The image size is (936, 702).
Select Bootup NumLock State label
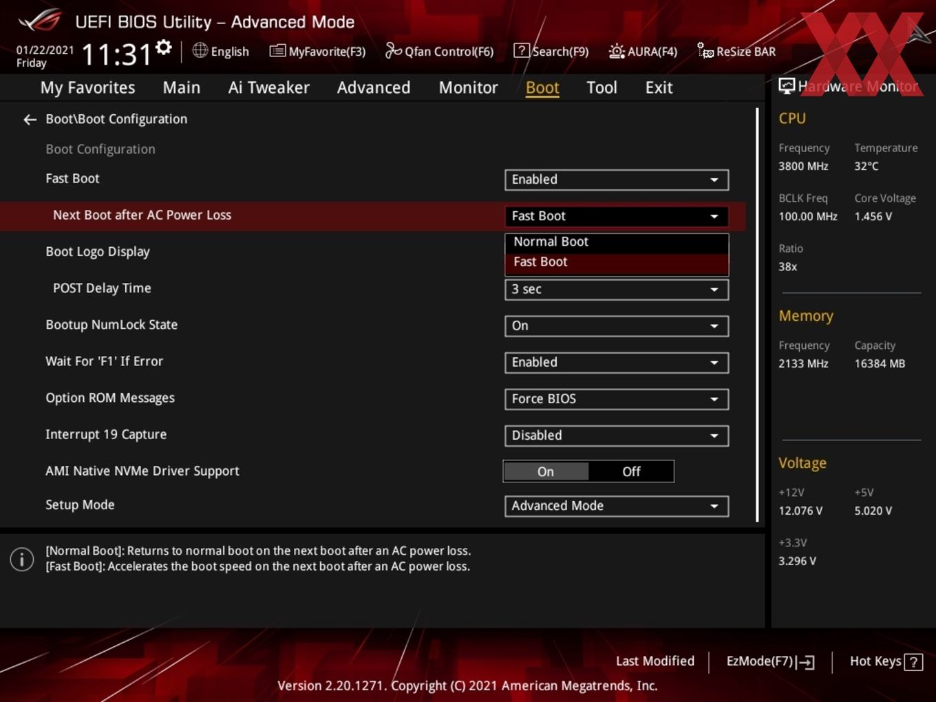click(111, 325)
